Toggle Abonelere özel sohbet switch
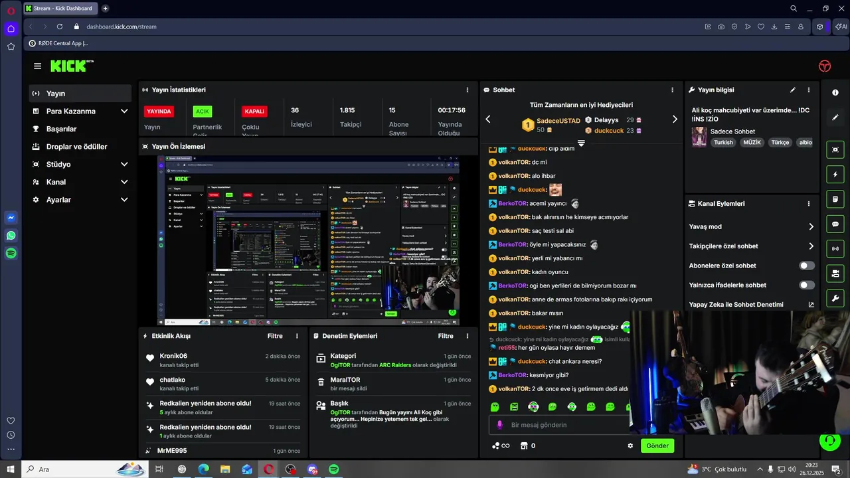 point(807,266)
